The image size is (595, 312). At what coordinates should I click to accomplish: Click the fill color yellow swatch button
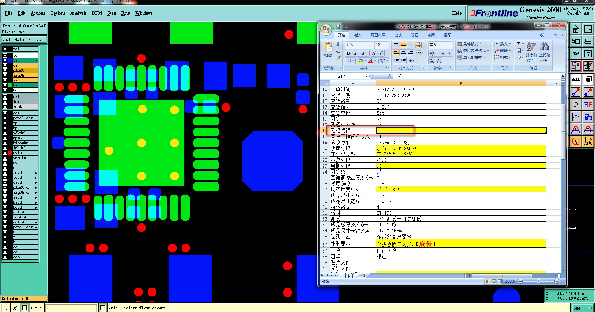click(360, 61)
